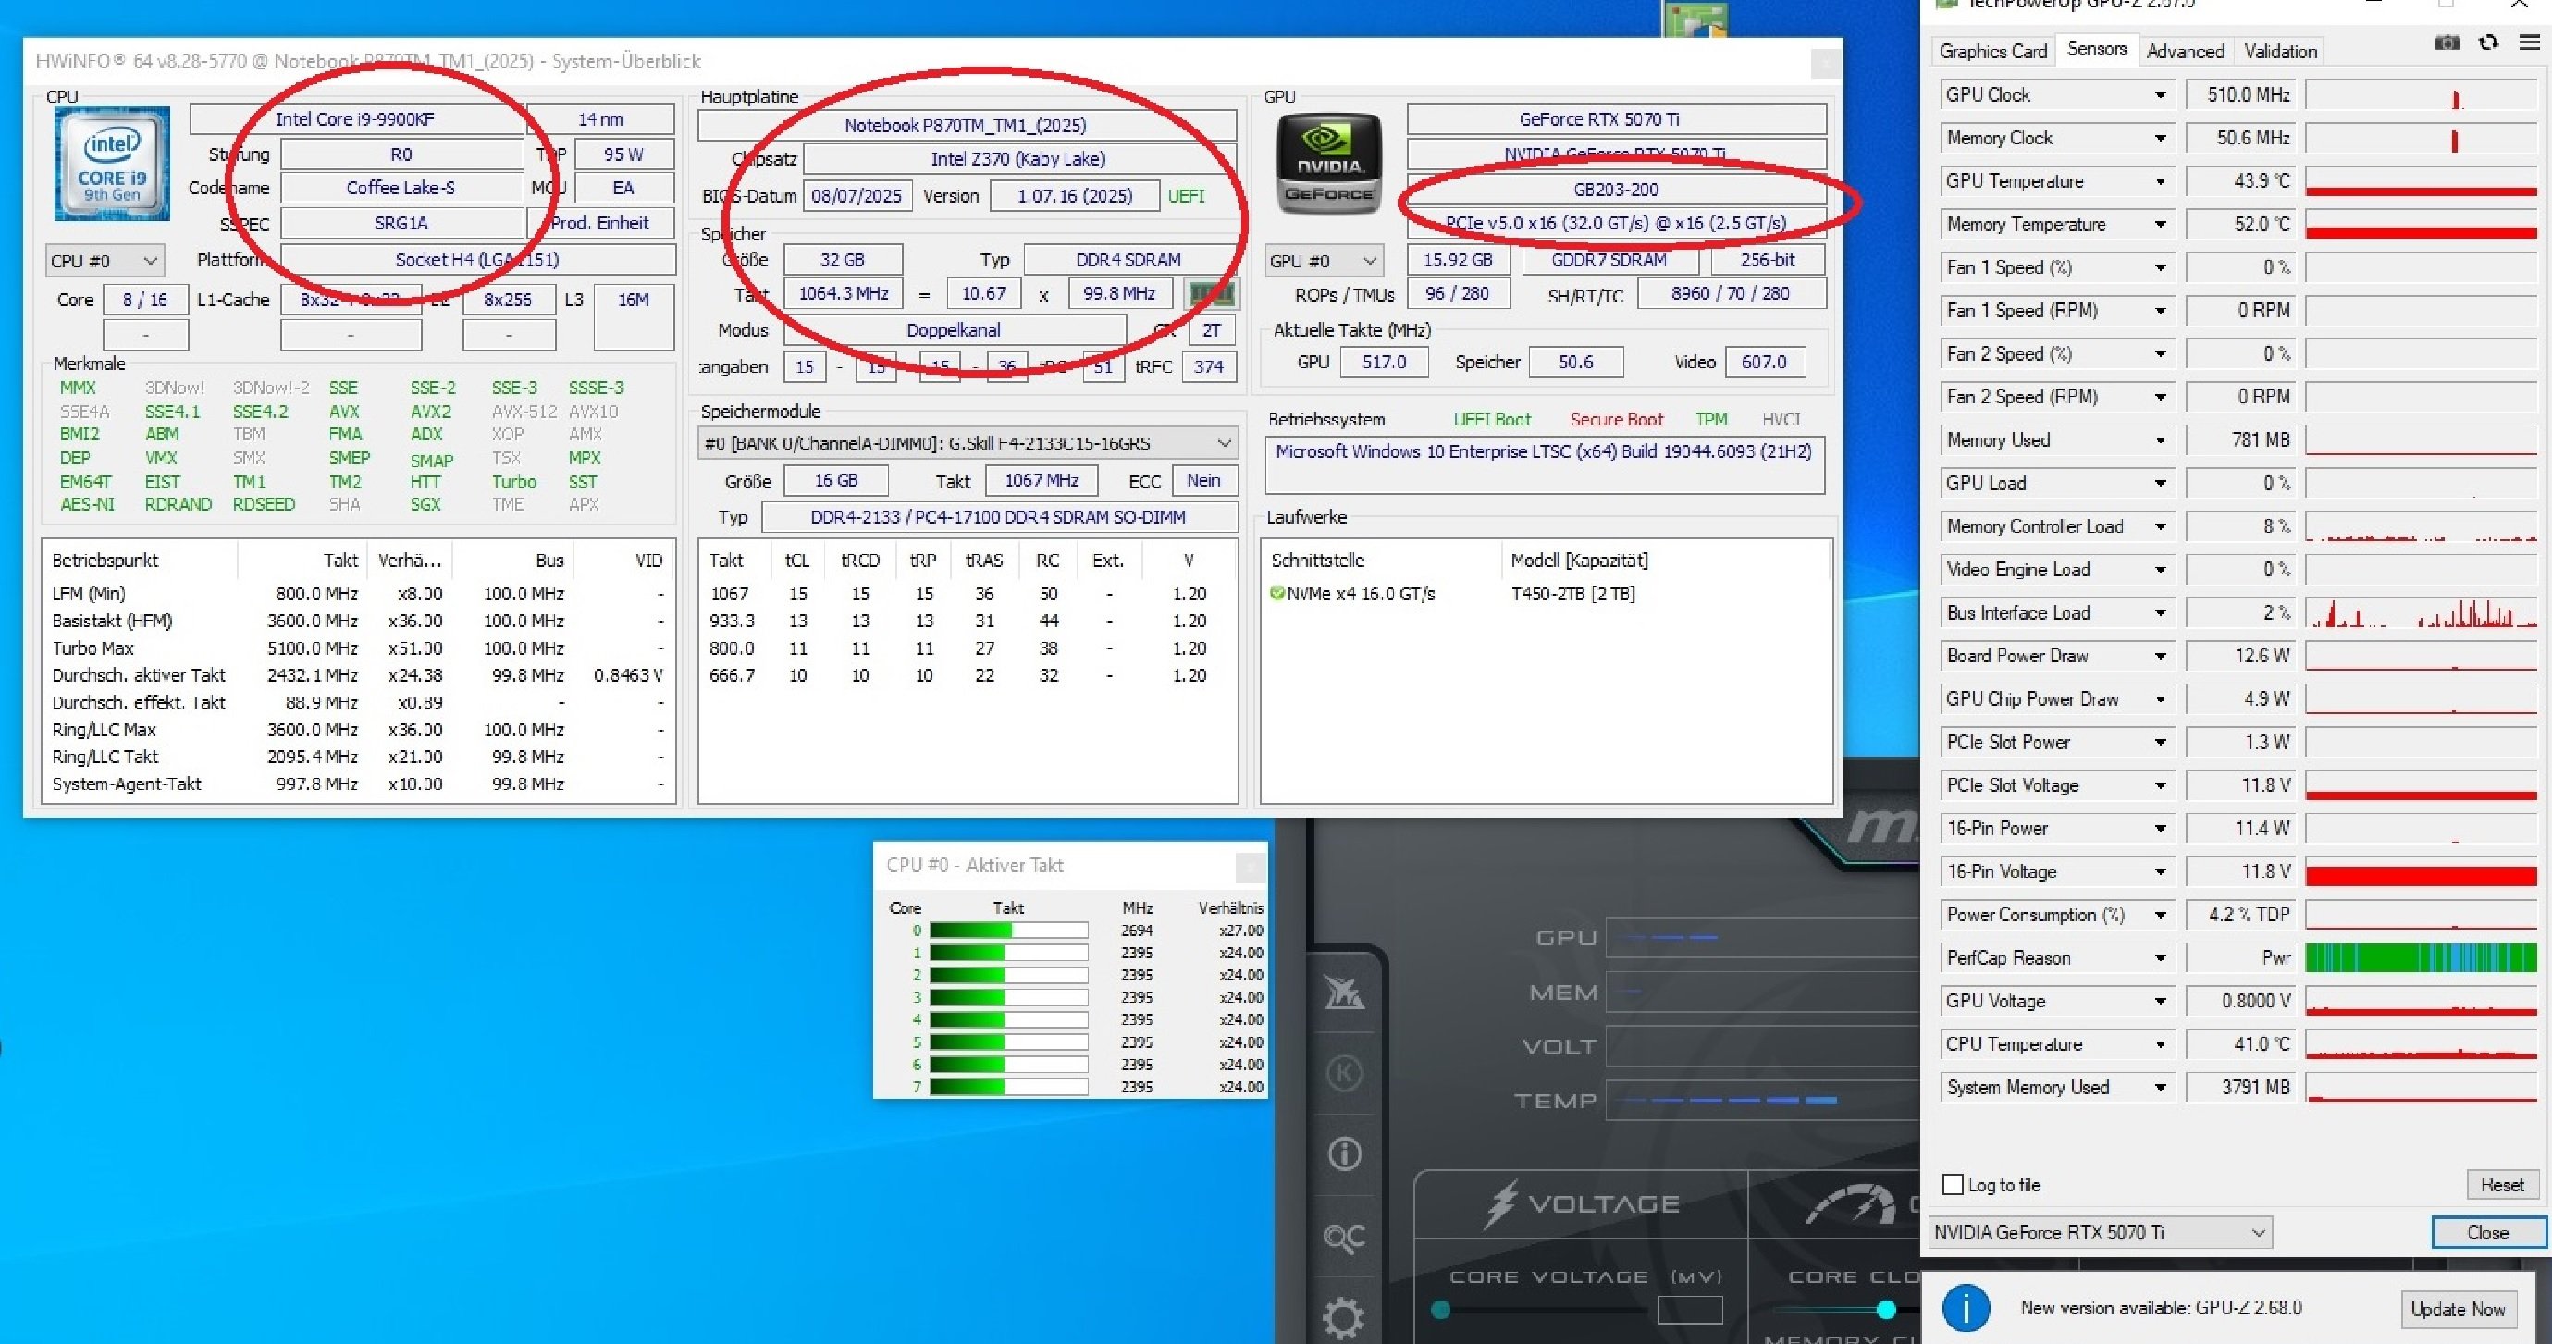Click the Update Now button
2552x1344 pixels.
point(2457,1310)
